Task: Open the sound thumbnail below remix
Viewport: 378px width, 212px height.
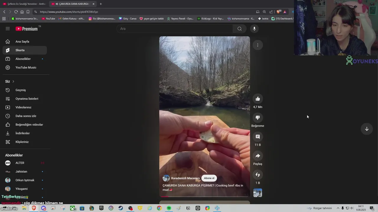Action: pyautogui.click(x=258, y=193)
